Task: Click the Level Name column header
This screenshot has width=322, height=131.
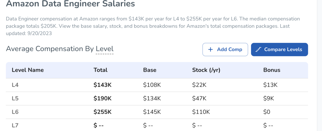Action: pyautogui.click(x=28, y=70)
